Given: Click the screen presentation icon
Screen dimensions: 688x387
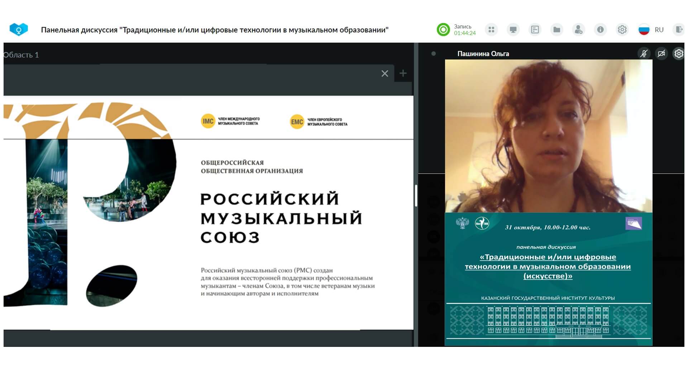Looking at the screenshot, I should pyautogui.click(x=513, y=29).
